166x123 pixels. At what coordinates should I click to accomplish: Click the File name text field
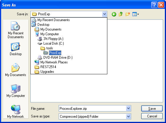(x=92, y=108)
